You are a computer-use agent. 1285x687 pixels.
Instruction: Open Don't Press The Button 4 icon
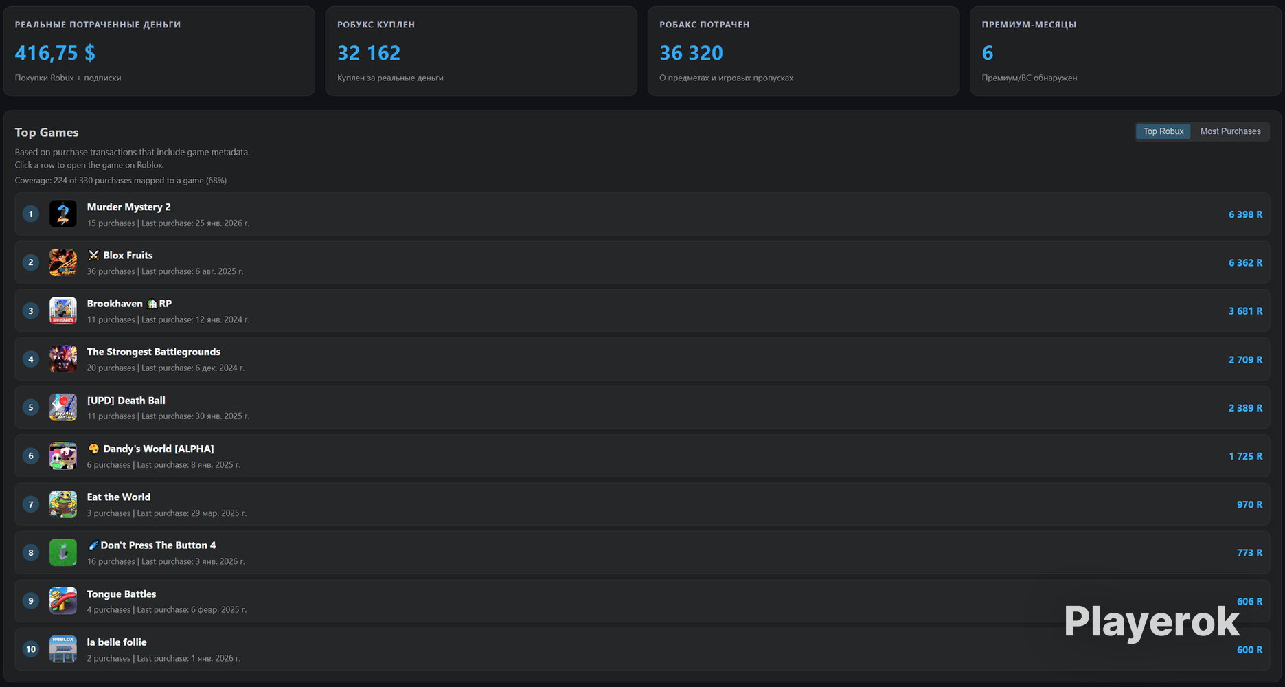pyautogui.click(x=63, y=552)
